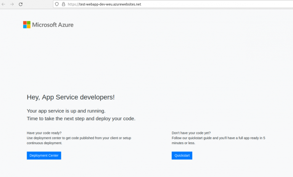Show site security info via lock icon
The image size is (293, 177).
click(63, 4)
